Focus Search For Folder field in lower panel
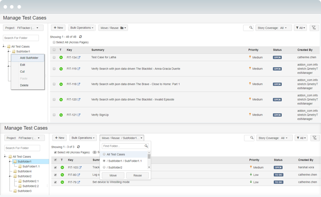The image size is (321, 197). click(x=22, y=148)
